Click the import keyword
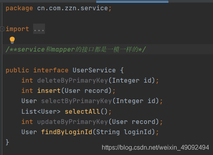The width and height of the screenshot is (213, 155). (x=17, y=29)
